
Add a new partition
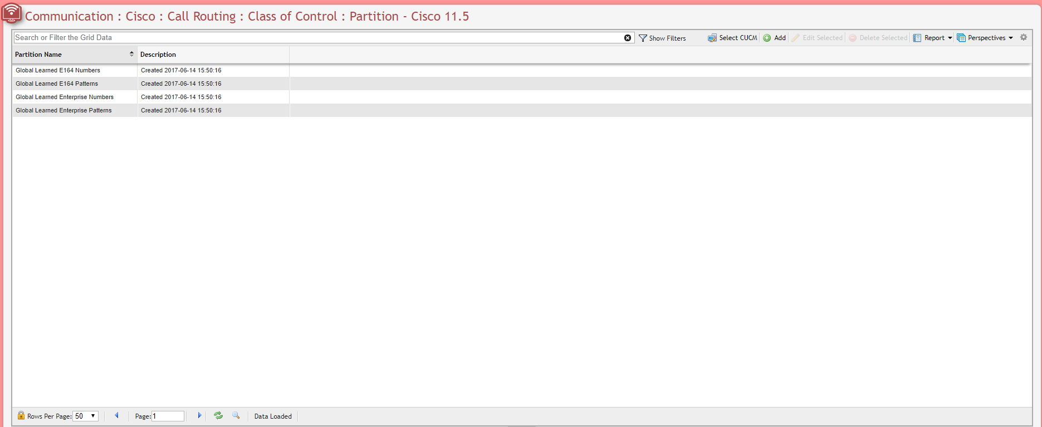(775, 38)
